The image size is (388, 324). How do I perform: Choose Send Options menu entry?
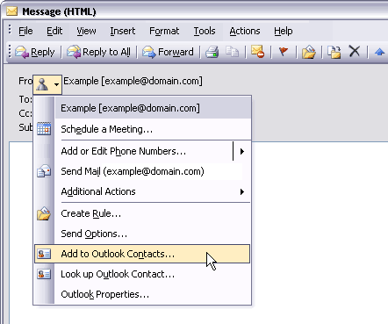[x=142, y=234]
